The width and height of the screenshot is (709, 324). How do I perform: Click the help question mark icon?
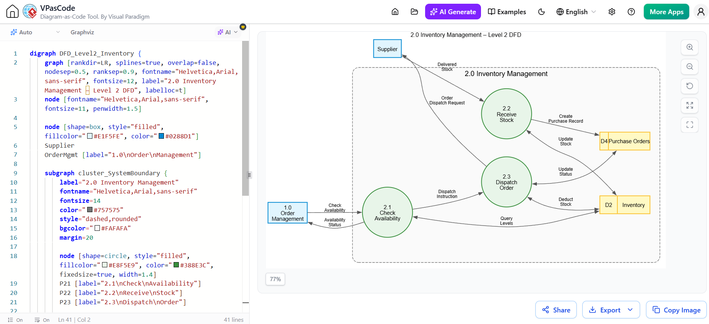(631, 12)
